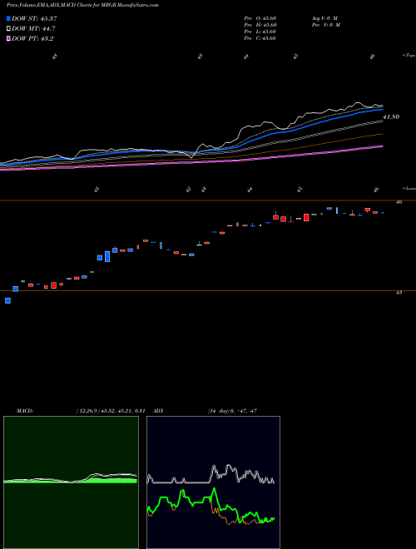This screenshot has height=549, width=416.
Task: Click the Pre V: 0 M value
Action: click(x=325, y=25)
